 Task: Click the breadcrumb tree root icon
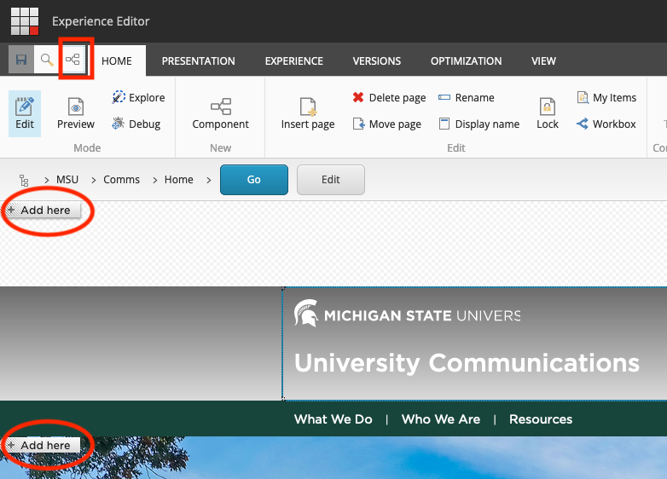[x=24, y=180]
